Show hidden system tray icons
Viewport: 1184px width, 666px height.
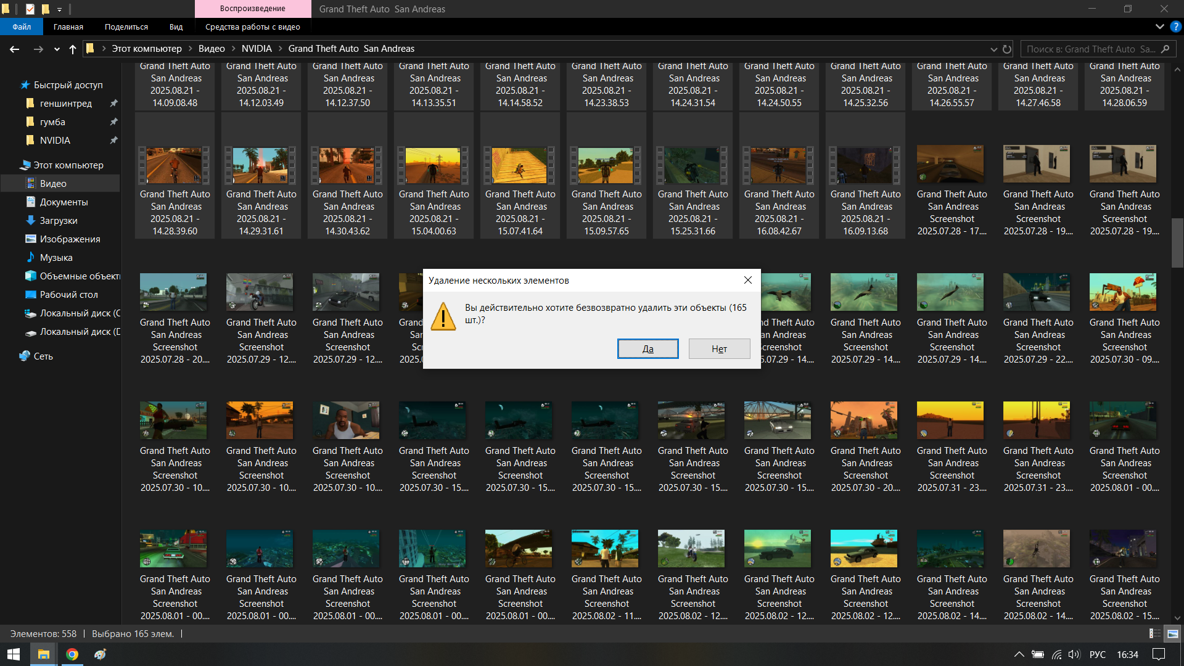click(x=1019, y=654)
